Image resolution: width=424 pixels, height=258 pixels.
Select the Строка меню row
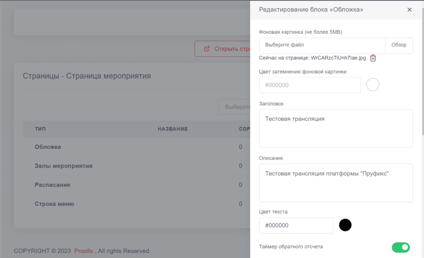tap(54, 204)
